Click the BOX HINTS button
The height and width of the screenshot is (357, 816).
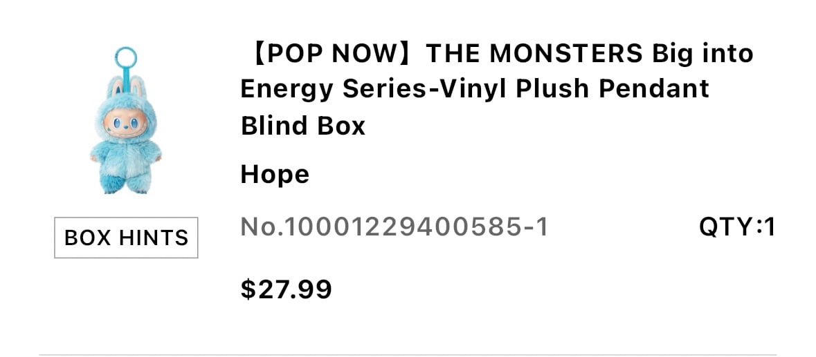126,238
